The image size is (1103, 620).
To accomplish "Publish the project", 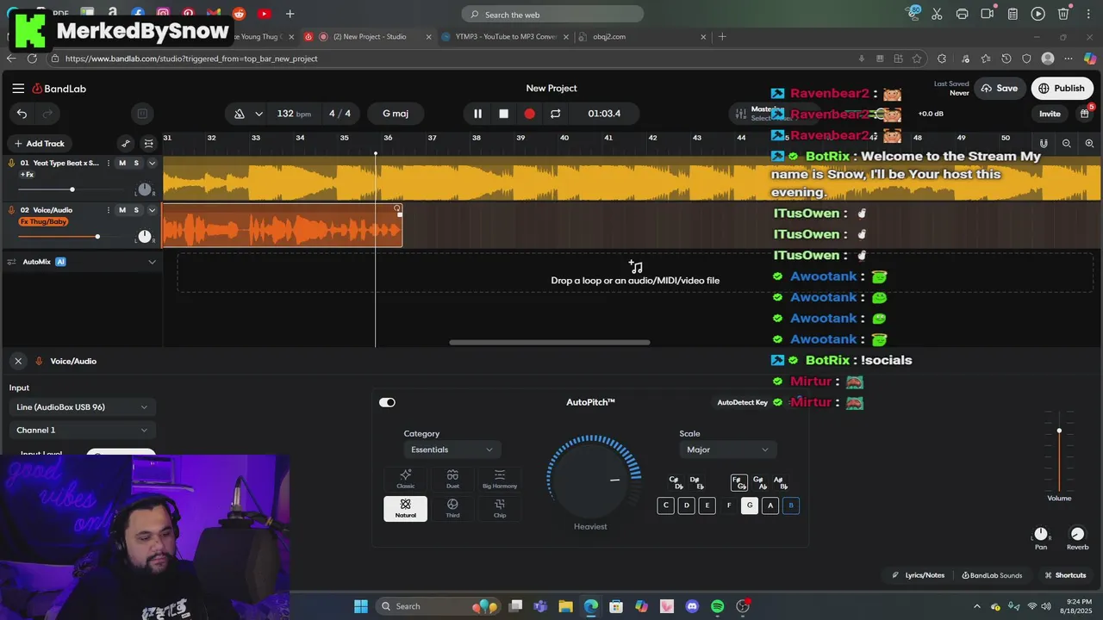I will (x=1062, y=89).
